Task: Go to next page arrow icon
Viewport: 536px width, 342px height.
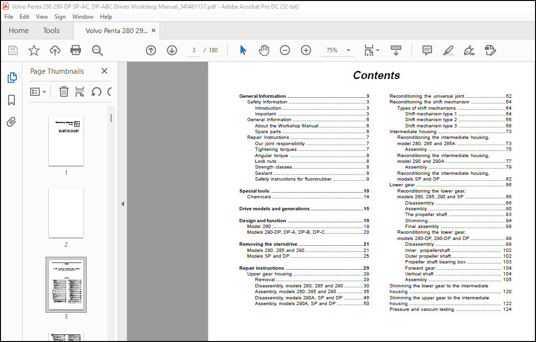Action: click(x=172, y=50)
